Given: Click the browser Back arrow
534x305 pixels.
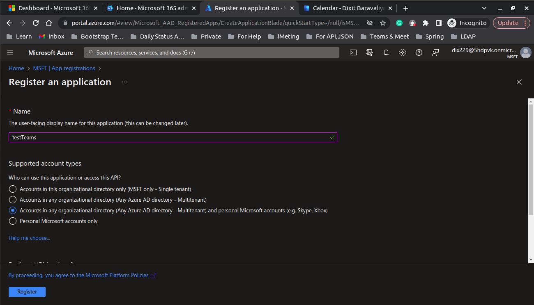Looking at the screenshot, I should point(9,23).
